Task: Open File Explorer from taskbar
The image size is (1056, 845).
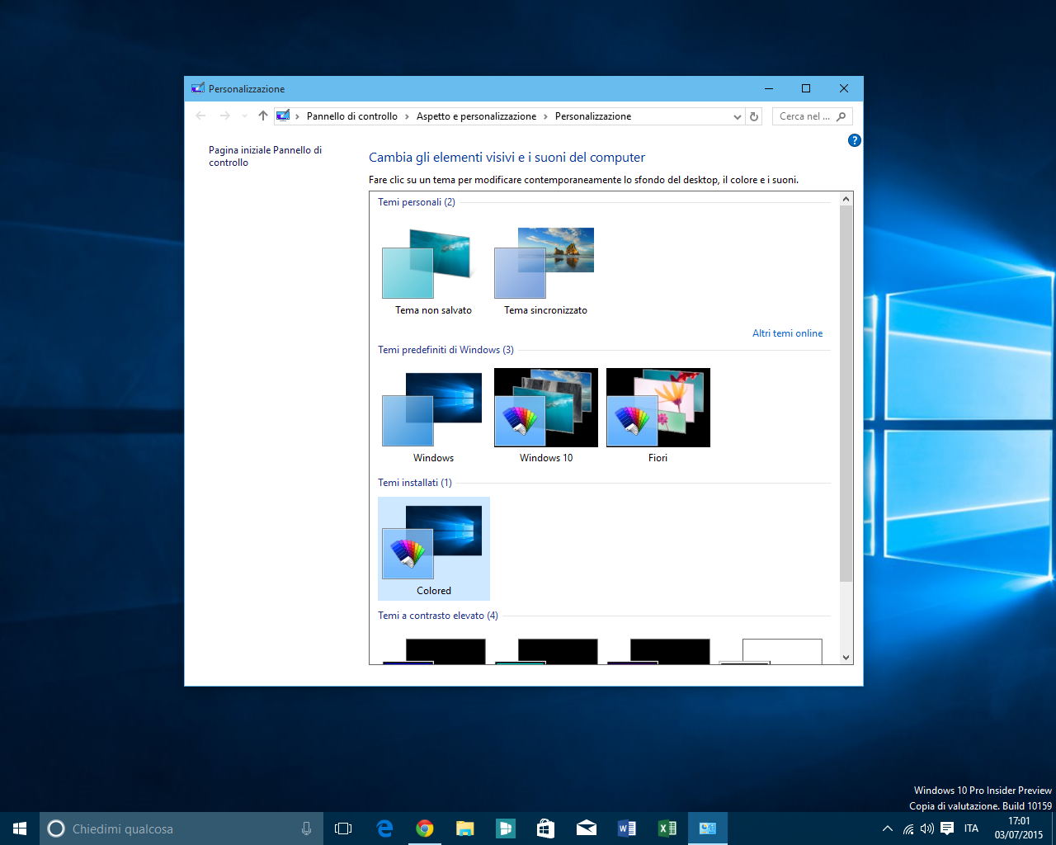Action: tap(465, 828)
